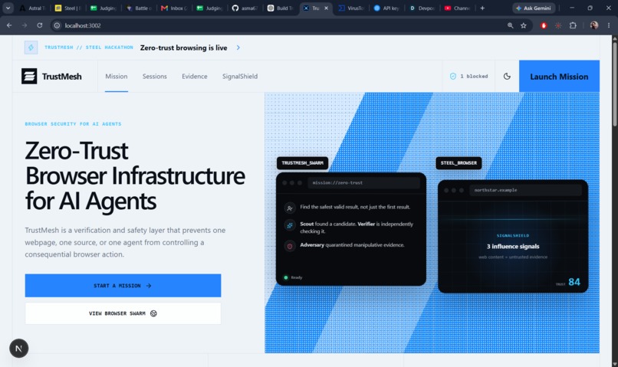Switch to the Build Tr browser tab
The image size is (618, 367).
(x=281, y=8)
